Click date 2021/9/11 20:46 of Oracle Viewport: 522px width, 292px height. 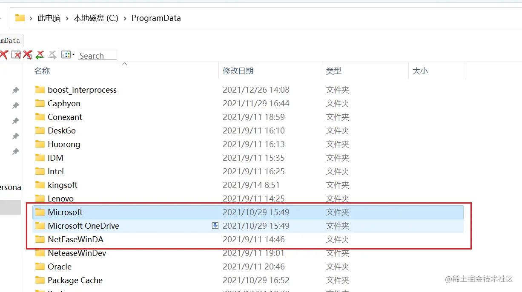click(x=254, y=266)
